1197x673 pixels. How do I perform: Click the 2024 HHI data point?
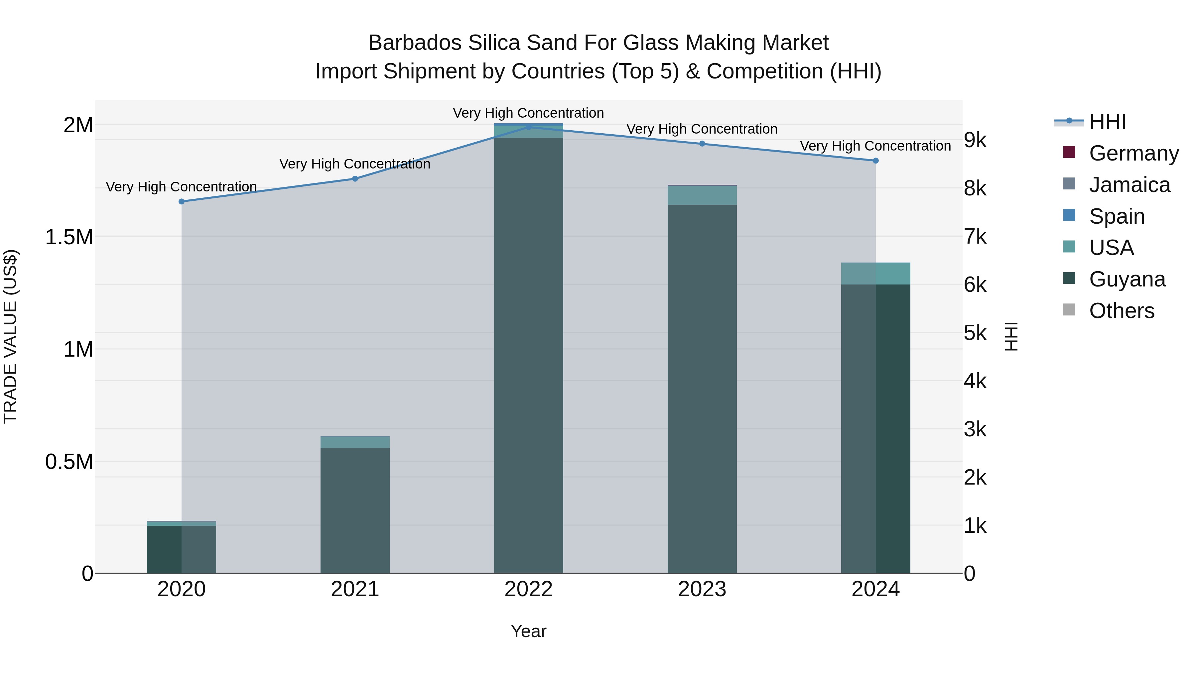click(x=876, y=161)
